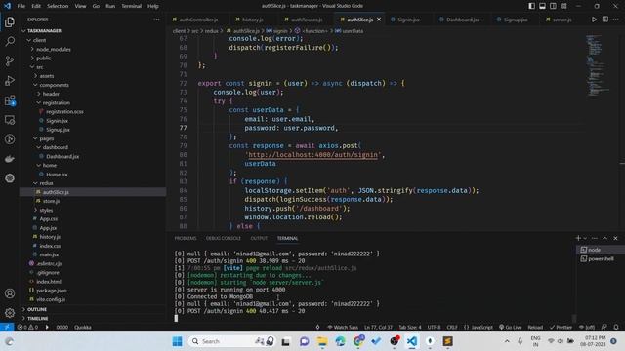Open Signup.jsx in the Explorer tree
The width and height of the screenshot is (625, 351).
point(58,130)
